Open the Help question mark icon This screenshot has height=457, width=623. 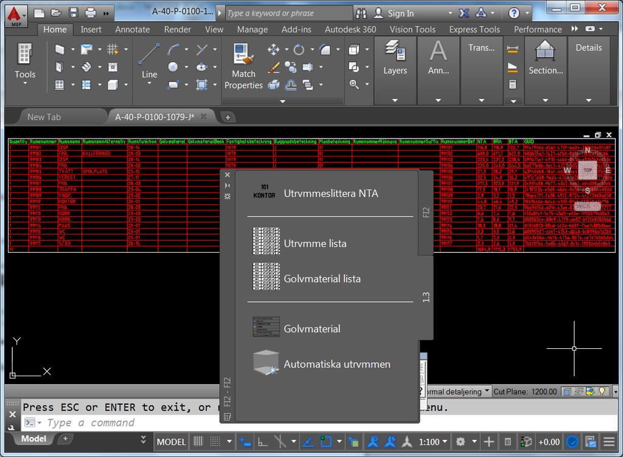[x=514, y=13]
